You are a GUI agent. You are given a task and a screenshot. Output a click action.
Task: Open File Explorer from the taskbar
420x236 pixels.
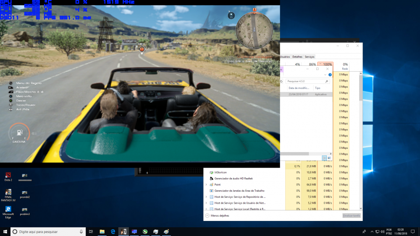pyautogui.click(x=102, y=231)
